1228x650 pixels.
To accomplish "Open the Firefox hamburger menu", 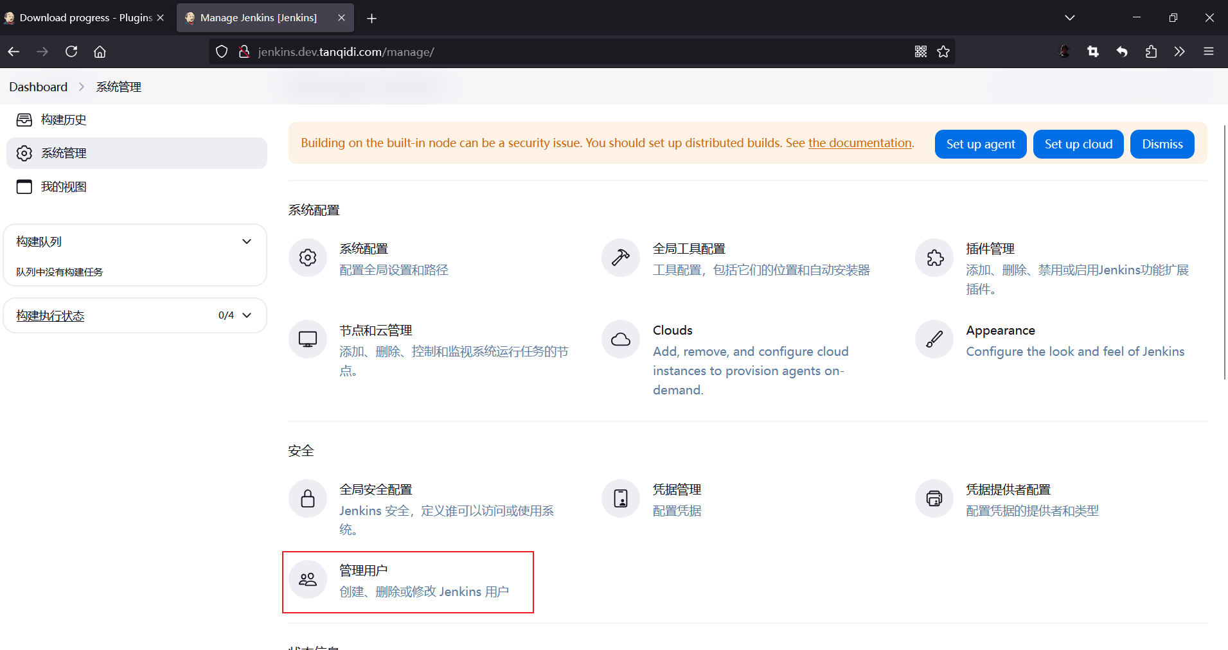I will click(1209, 51).
